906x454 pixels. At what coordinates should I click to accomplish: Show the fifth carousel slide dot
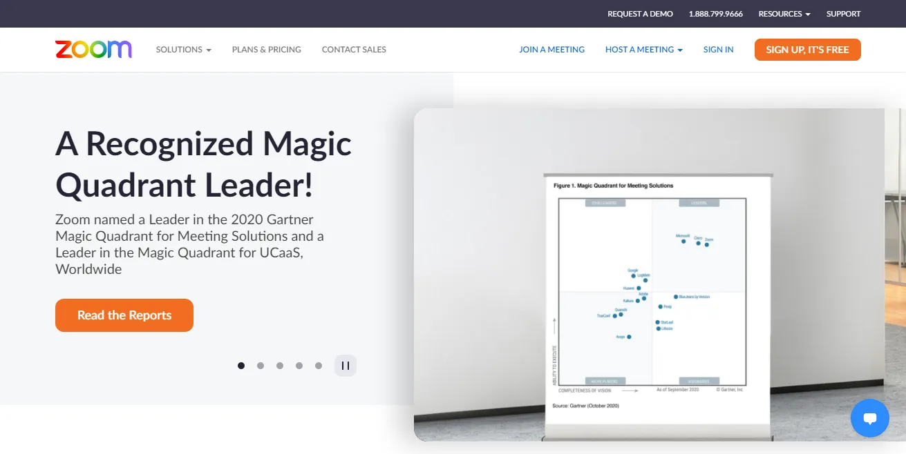tap(319, 366)
